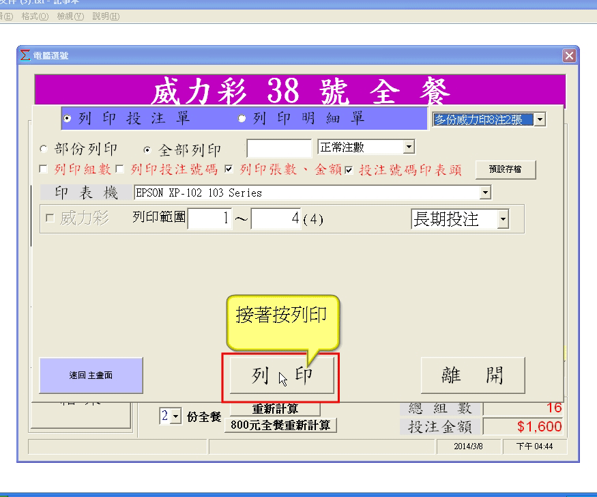Click the 離開 (Exit) button
Image resolution: width=597 pixels, height=497 pixels.
point(472,375)
